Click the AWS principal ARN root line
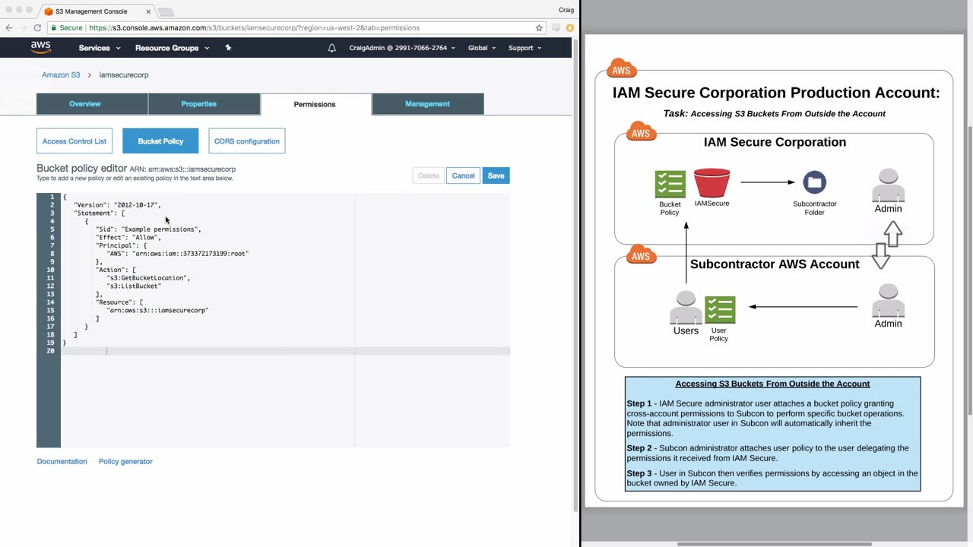The width and height of the screenshot is (973, 547). [178, 254]
